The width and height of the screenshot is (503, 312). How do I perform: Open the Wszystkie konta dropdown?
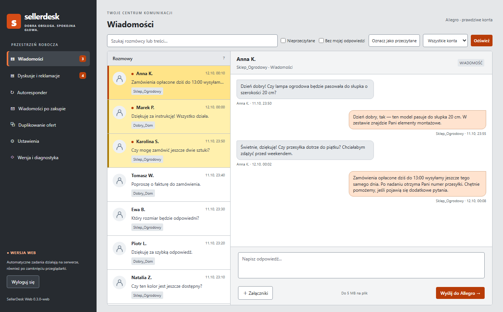tap(445, 41)
